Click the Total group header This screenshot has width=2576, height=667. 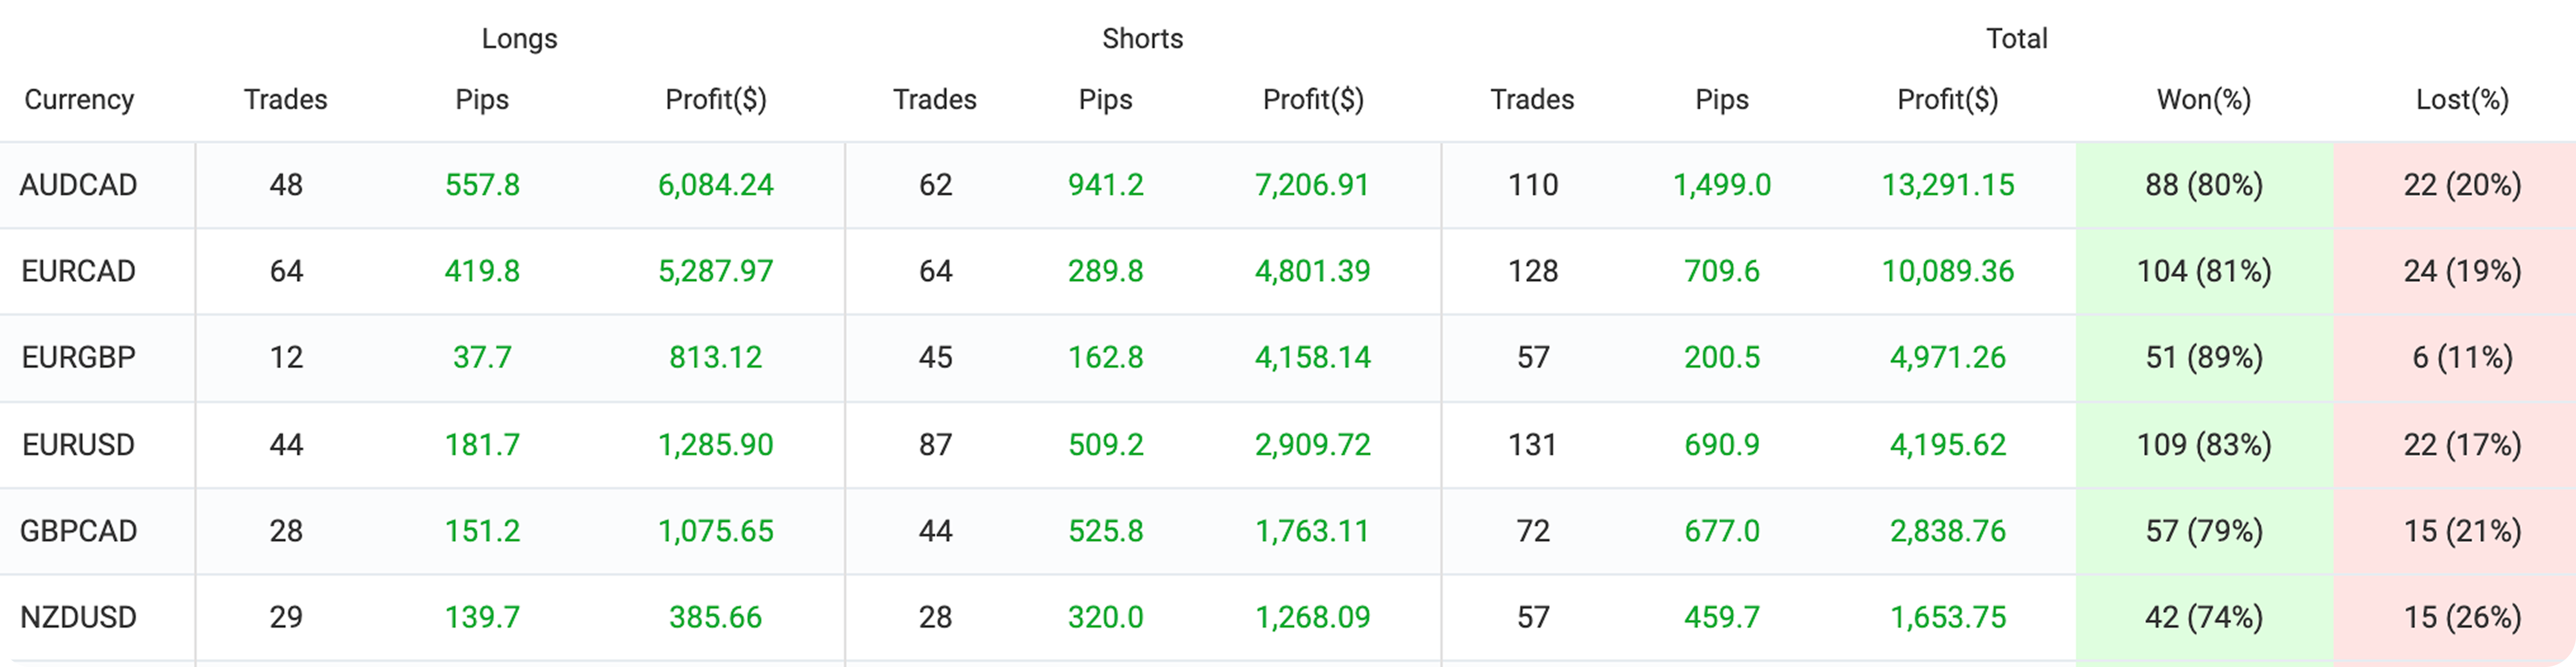[x=2016, y=38]
